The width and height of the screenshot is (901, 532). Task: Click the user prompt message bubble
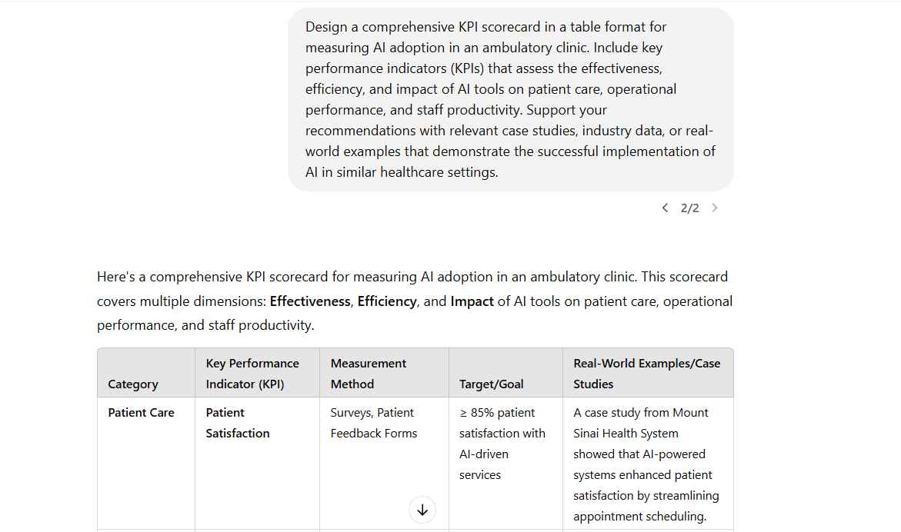click(511, 99)
